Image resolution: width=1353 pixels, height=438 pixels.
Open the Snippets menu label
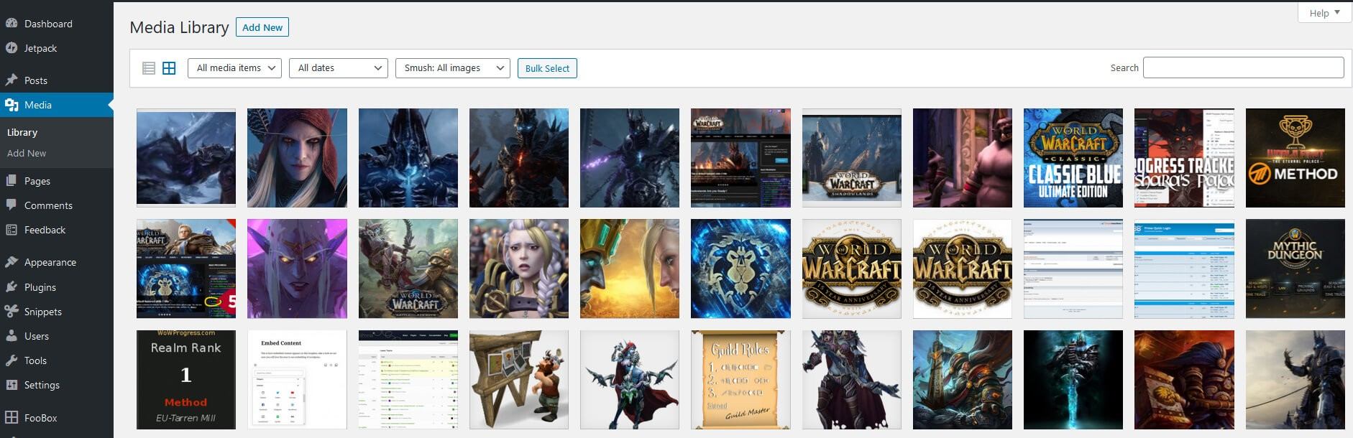(x=43, y=312)
